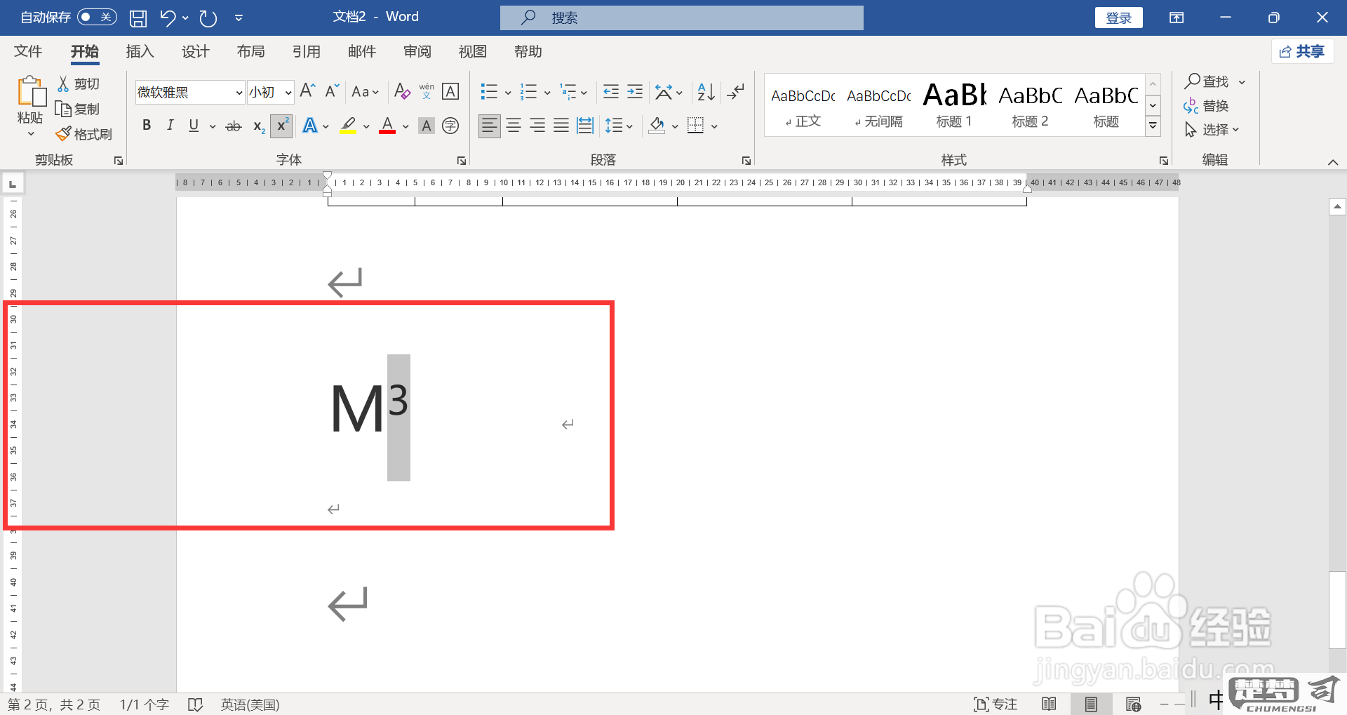Open font name dropdown 微软雅黑
This screenshot has width=1347, height=715.
click(x=239, y=93)
